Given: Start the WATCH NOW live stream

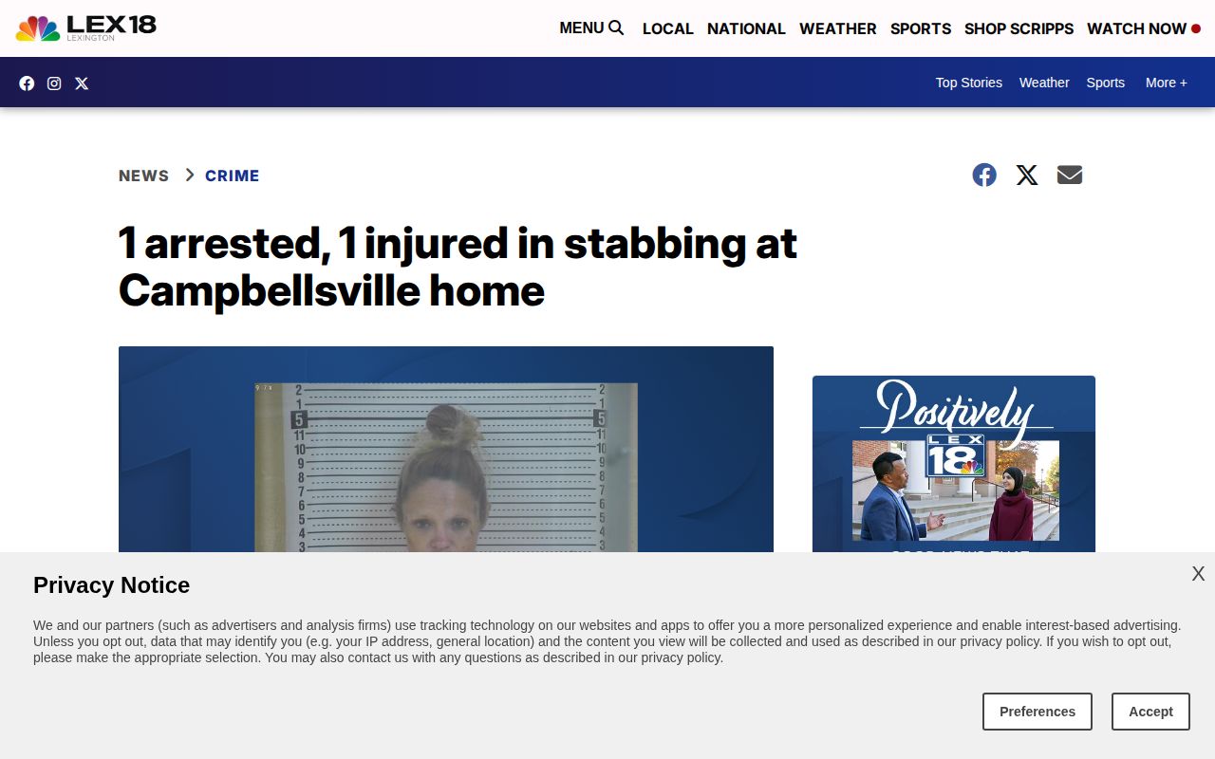Looking at the screenshot, I should [x=1143, y=28].
